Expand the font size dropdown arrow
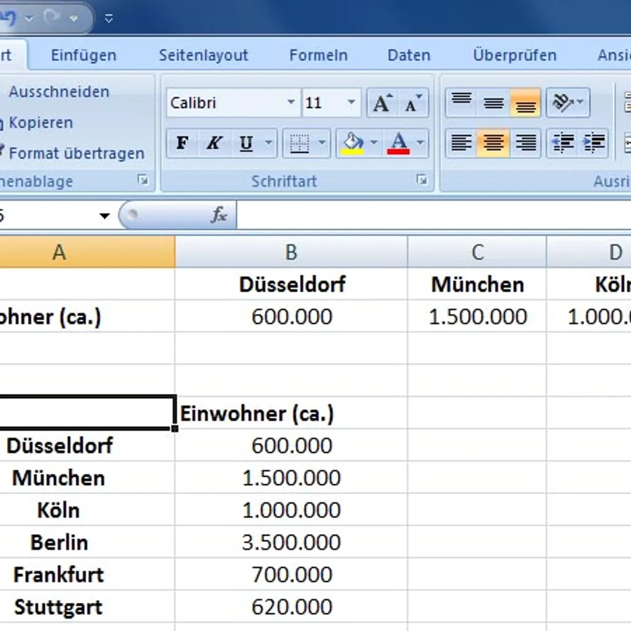Viewport: 631px width, 631px height. [352, 103]
